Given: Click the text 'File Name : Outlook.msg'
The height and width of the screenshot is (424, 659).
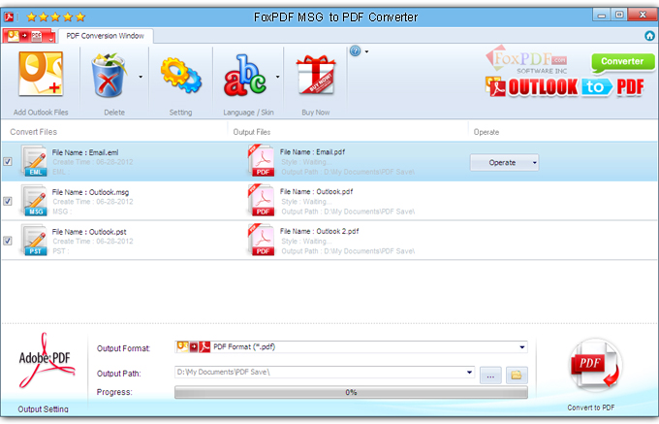Looking at the screenshot, I should tap(90, 192).
